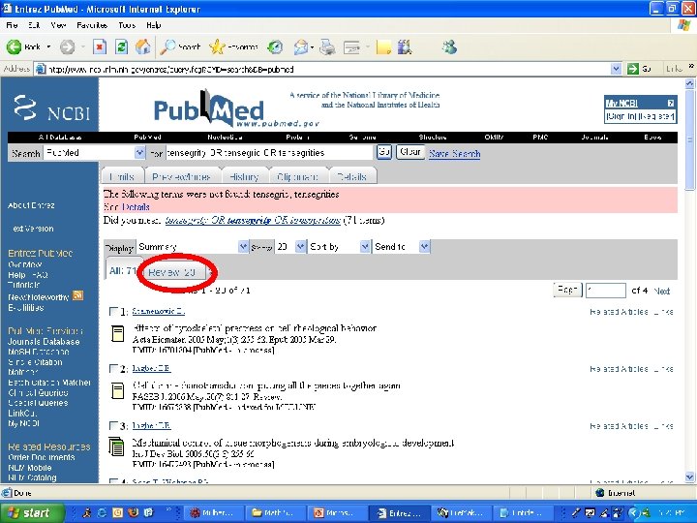Click the Internet Explorer quick launch icon
The width and height of the screenshot is (697, 523).
click(x=102, y=512)
